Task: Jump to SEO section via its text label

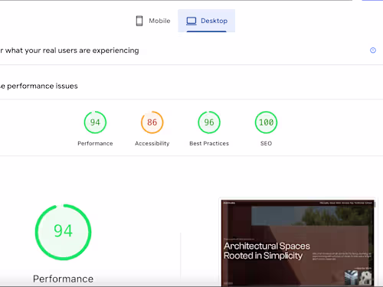Action: click(266, 143)
